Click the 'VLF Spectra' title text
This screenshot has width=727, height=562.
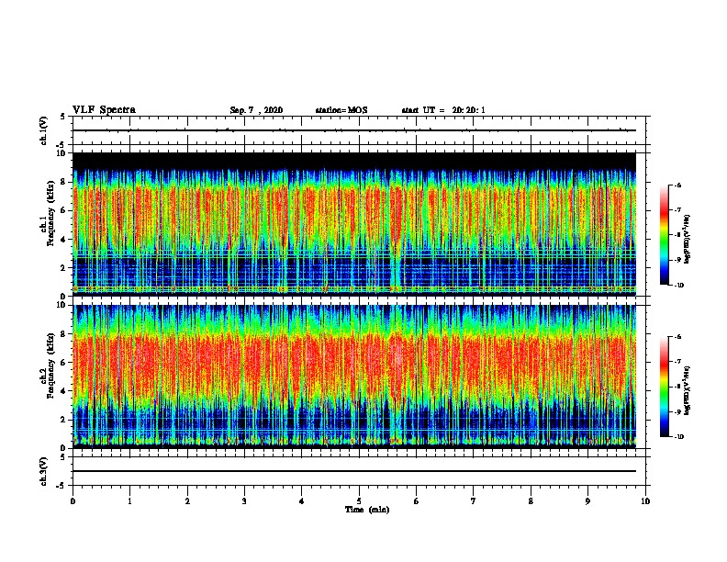[104, 110]
